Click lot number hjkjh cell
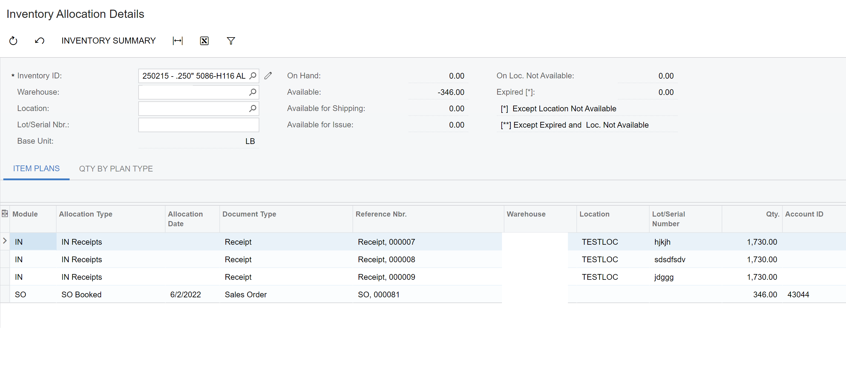The height and width of the screenshot is (392, 846). pos(685,242)
